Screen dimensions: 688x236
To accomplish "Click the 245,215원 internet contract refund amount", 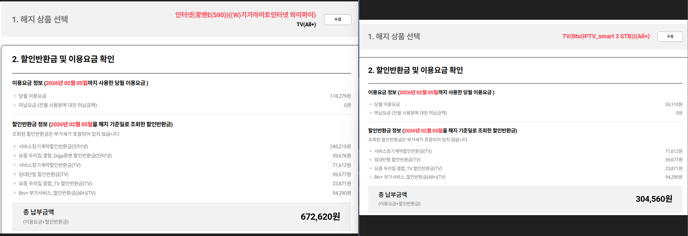I will pyautogui.click(x=340, y=146).
